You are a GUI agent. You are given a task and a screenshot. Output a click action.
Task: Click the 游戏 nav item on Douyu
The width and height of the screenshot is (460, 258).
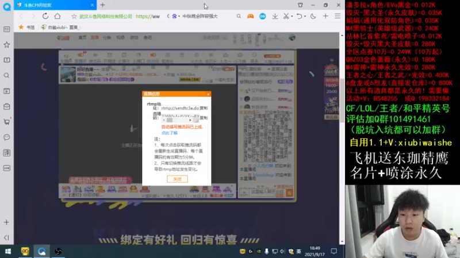[134, 37]
